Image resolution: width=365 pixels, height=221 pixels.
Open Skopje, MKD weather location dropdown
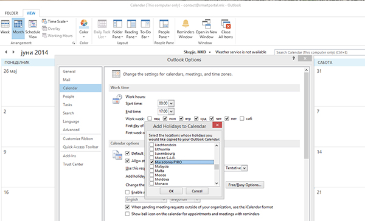[210, 52]
